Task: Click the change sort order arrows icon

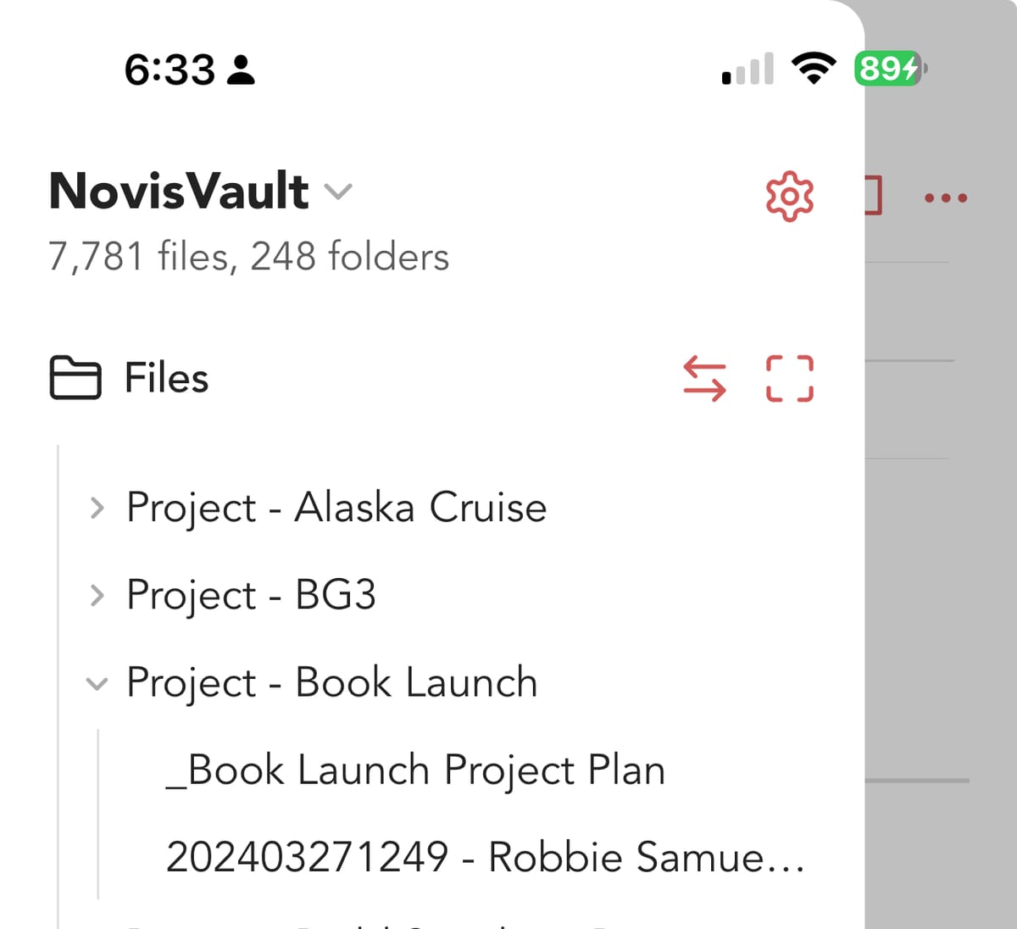Action: [704, 378]
